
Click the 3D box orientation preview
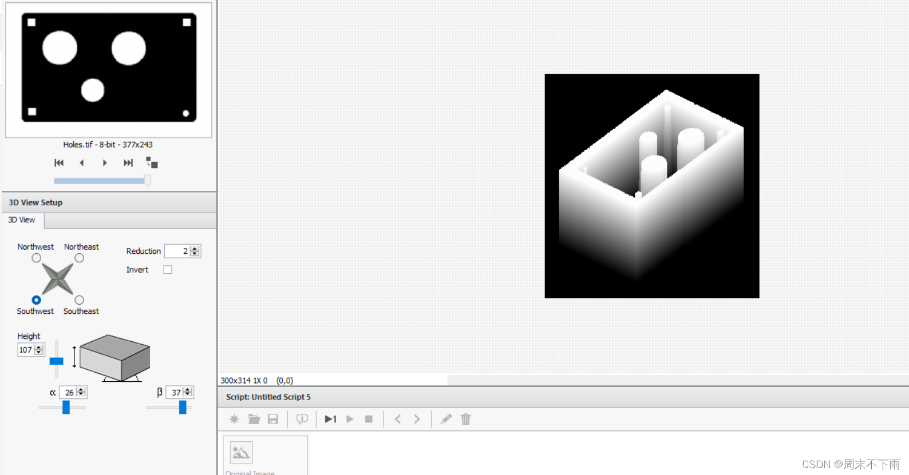pos(114,358)
